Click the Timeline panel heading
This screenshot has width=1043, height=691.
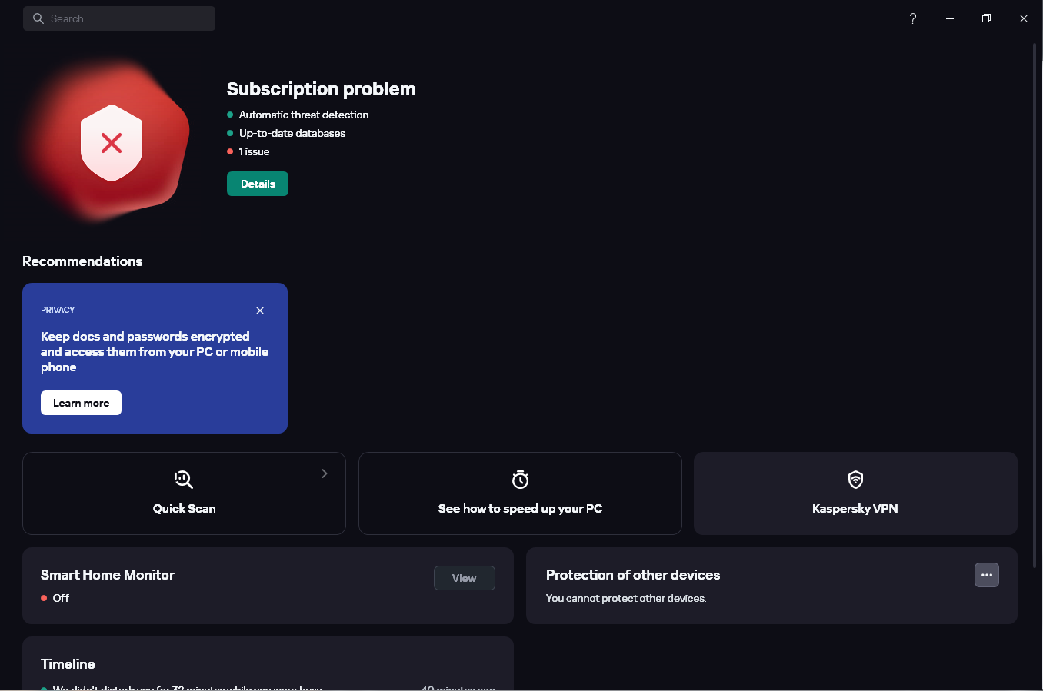click(68, 664)
